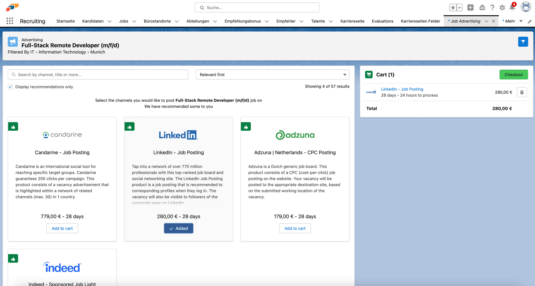Click the Adzuna recommended thumbs-up badge

[246, 127]
